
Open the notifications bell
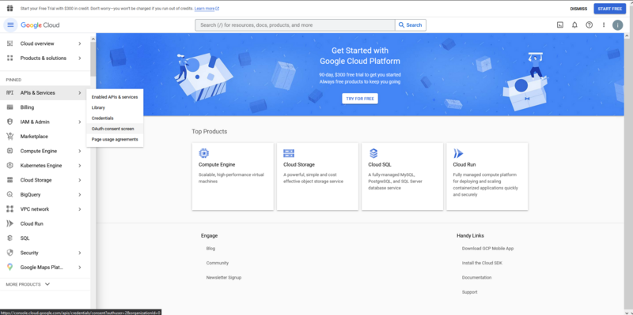574,25
